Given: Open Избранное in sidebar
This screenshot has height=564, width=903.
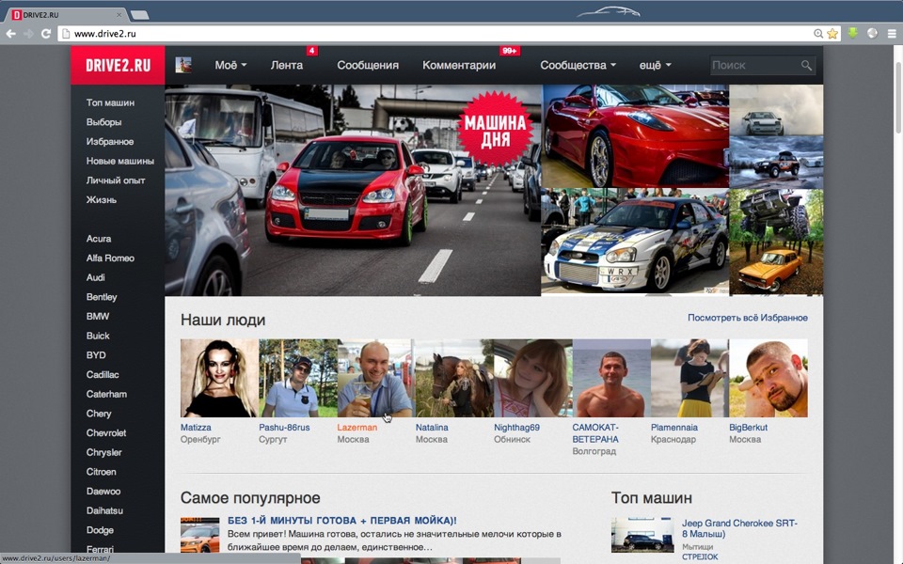Looking at the screenshot, I should tap(109, 142).
